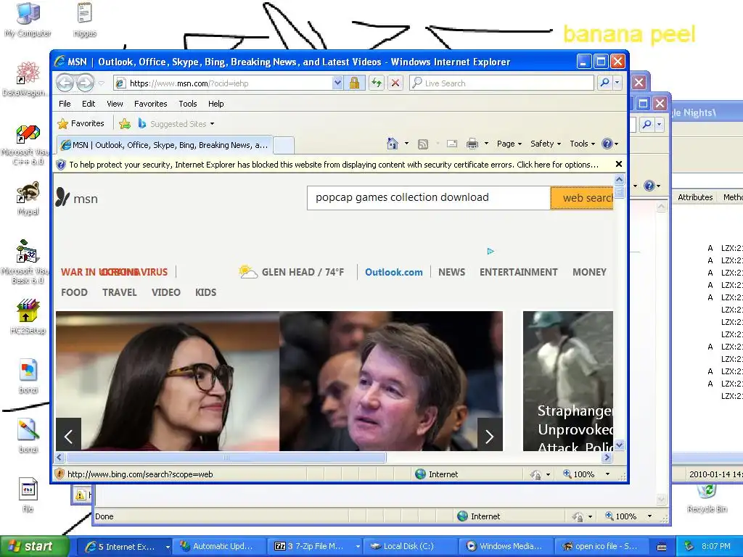Click the Favorites star button

click(x=81, y=123)
